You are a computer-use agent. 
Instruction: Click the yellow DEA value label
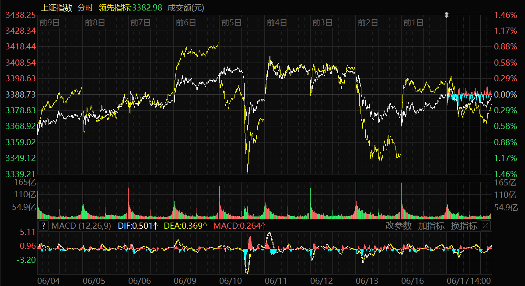185,226
